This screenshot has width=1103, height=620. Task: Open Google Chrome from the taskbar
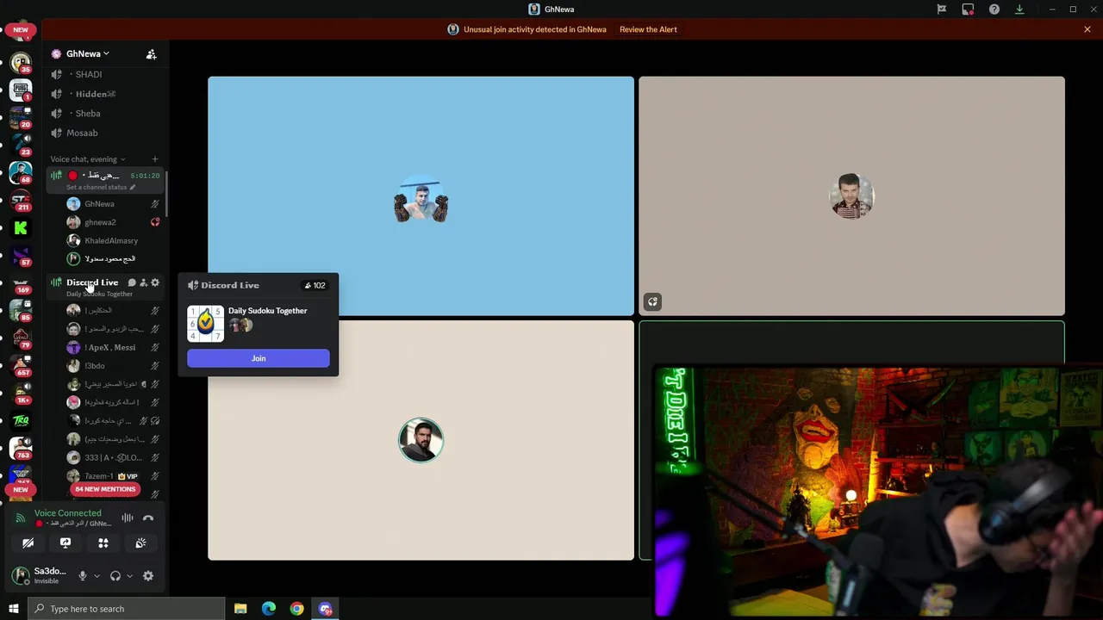tap(296, 609)
